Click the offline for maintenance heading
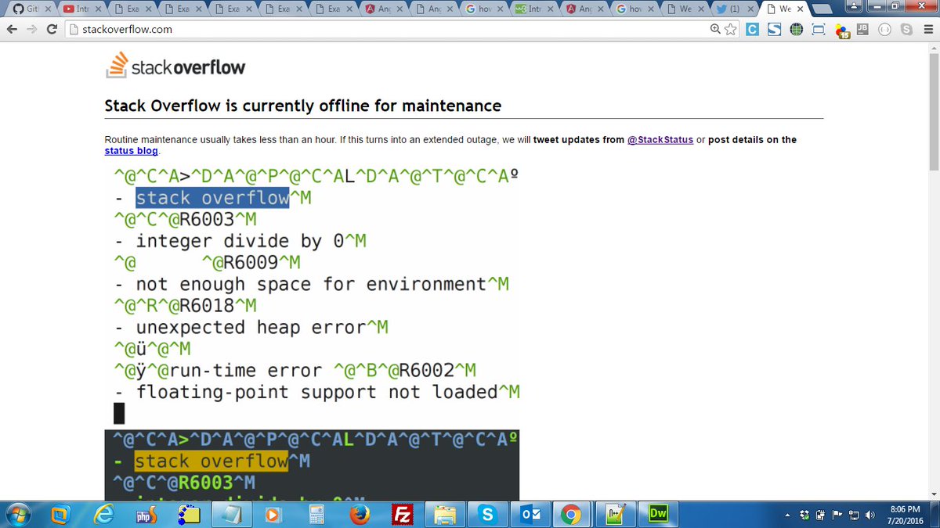Screen dimensions: 940x528 (303, 106)
